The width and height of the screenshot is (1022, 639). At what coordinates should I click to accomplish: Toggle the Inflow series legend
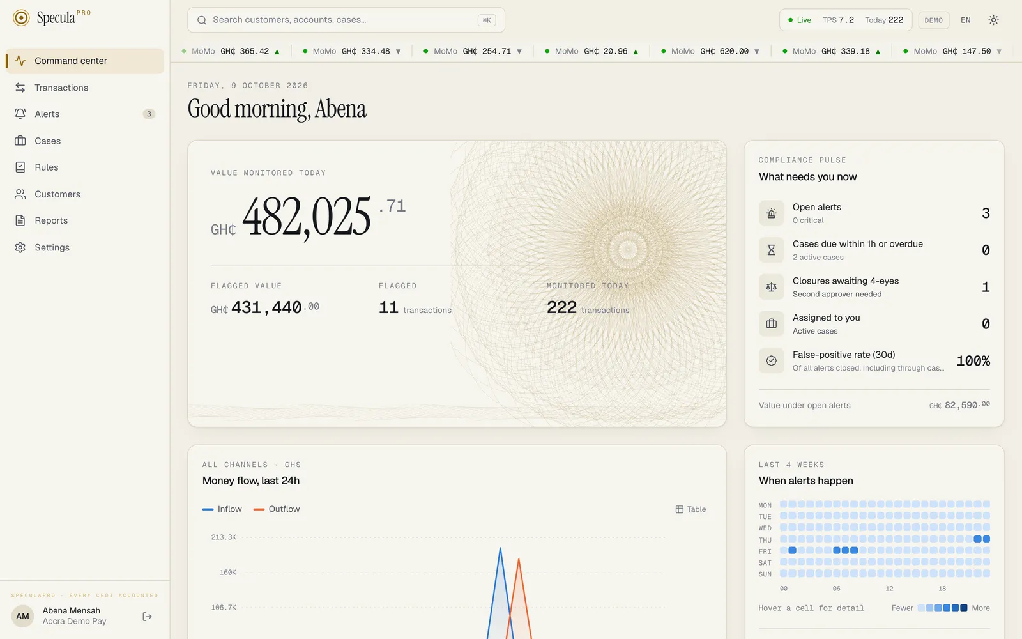click(x=222, y=509)
